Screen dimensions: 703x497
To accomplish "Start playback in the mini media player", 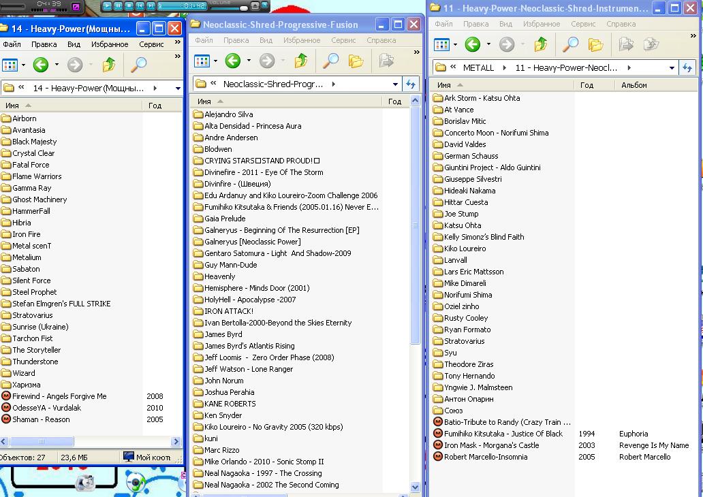I will click(x=107, y=6).
